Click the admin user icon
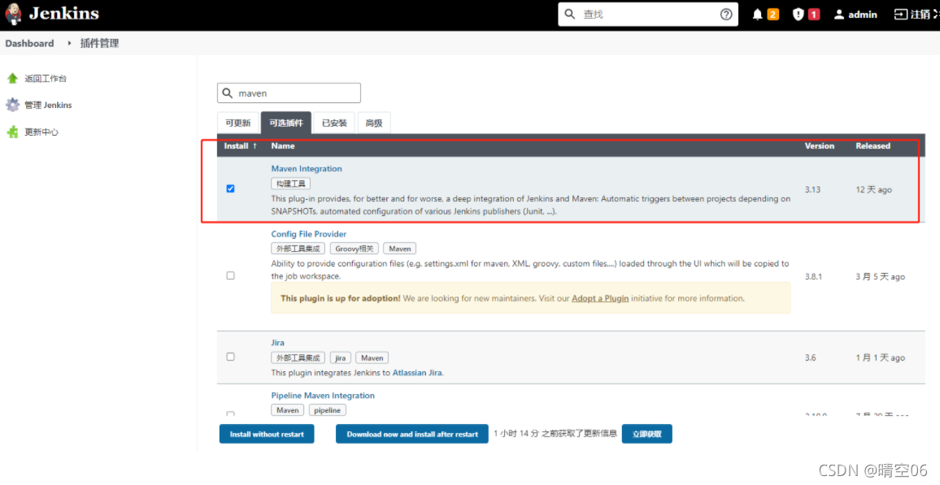The height and width of the screenshot is (485, 940). click(x=838, y=15)
